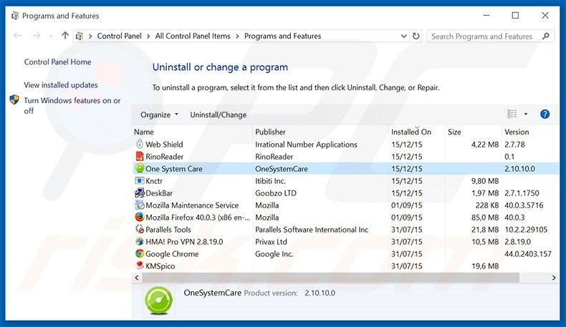Open Turn Windows features on or off
Screen dimensions: 566x327
72,105
